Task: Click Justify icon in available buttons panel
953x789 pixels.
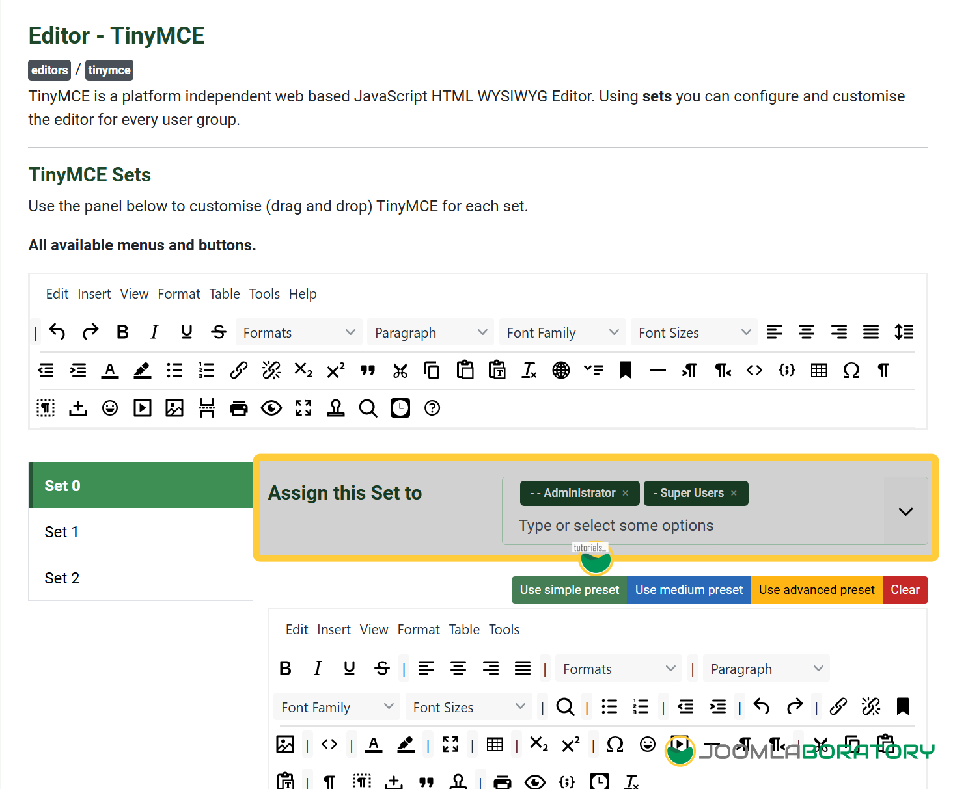Action: coord(871,332)
